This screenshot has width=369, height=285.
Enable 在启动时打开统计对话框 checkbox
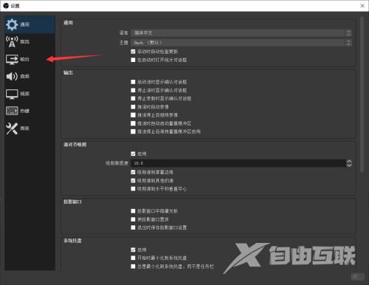click(133, 60)
